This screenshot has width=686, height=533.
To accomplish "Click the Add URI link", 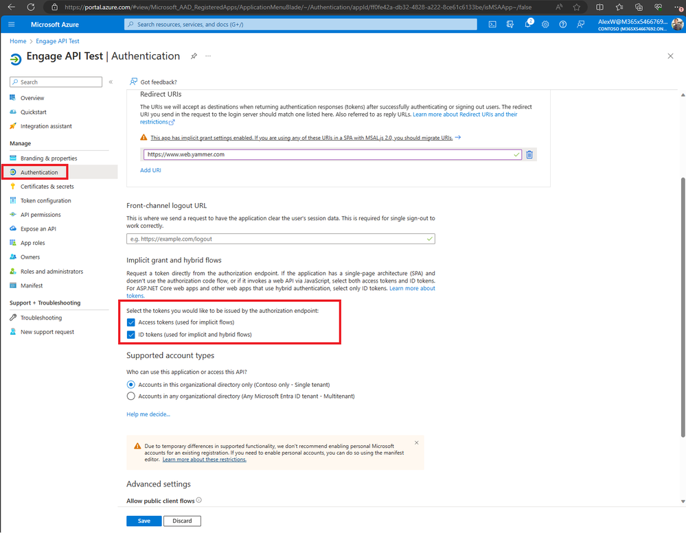I will [150, 170].
